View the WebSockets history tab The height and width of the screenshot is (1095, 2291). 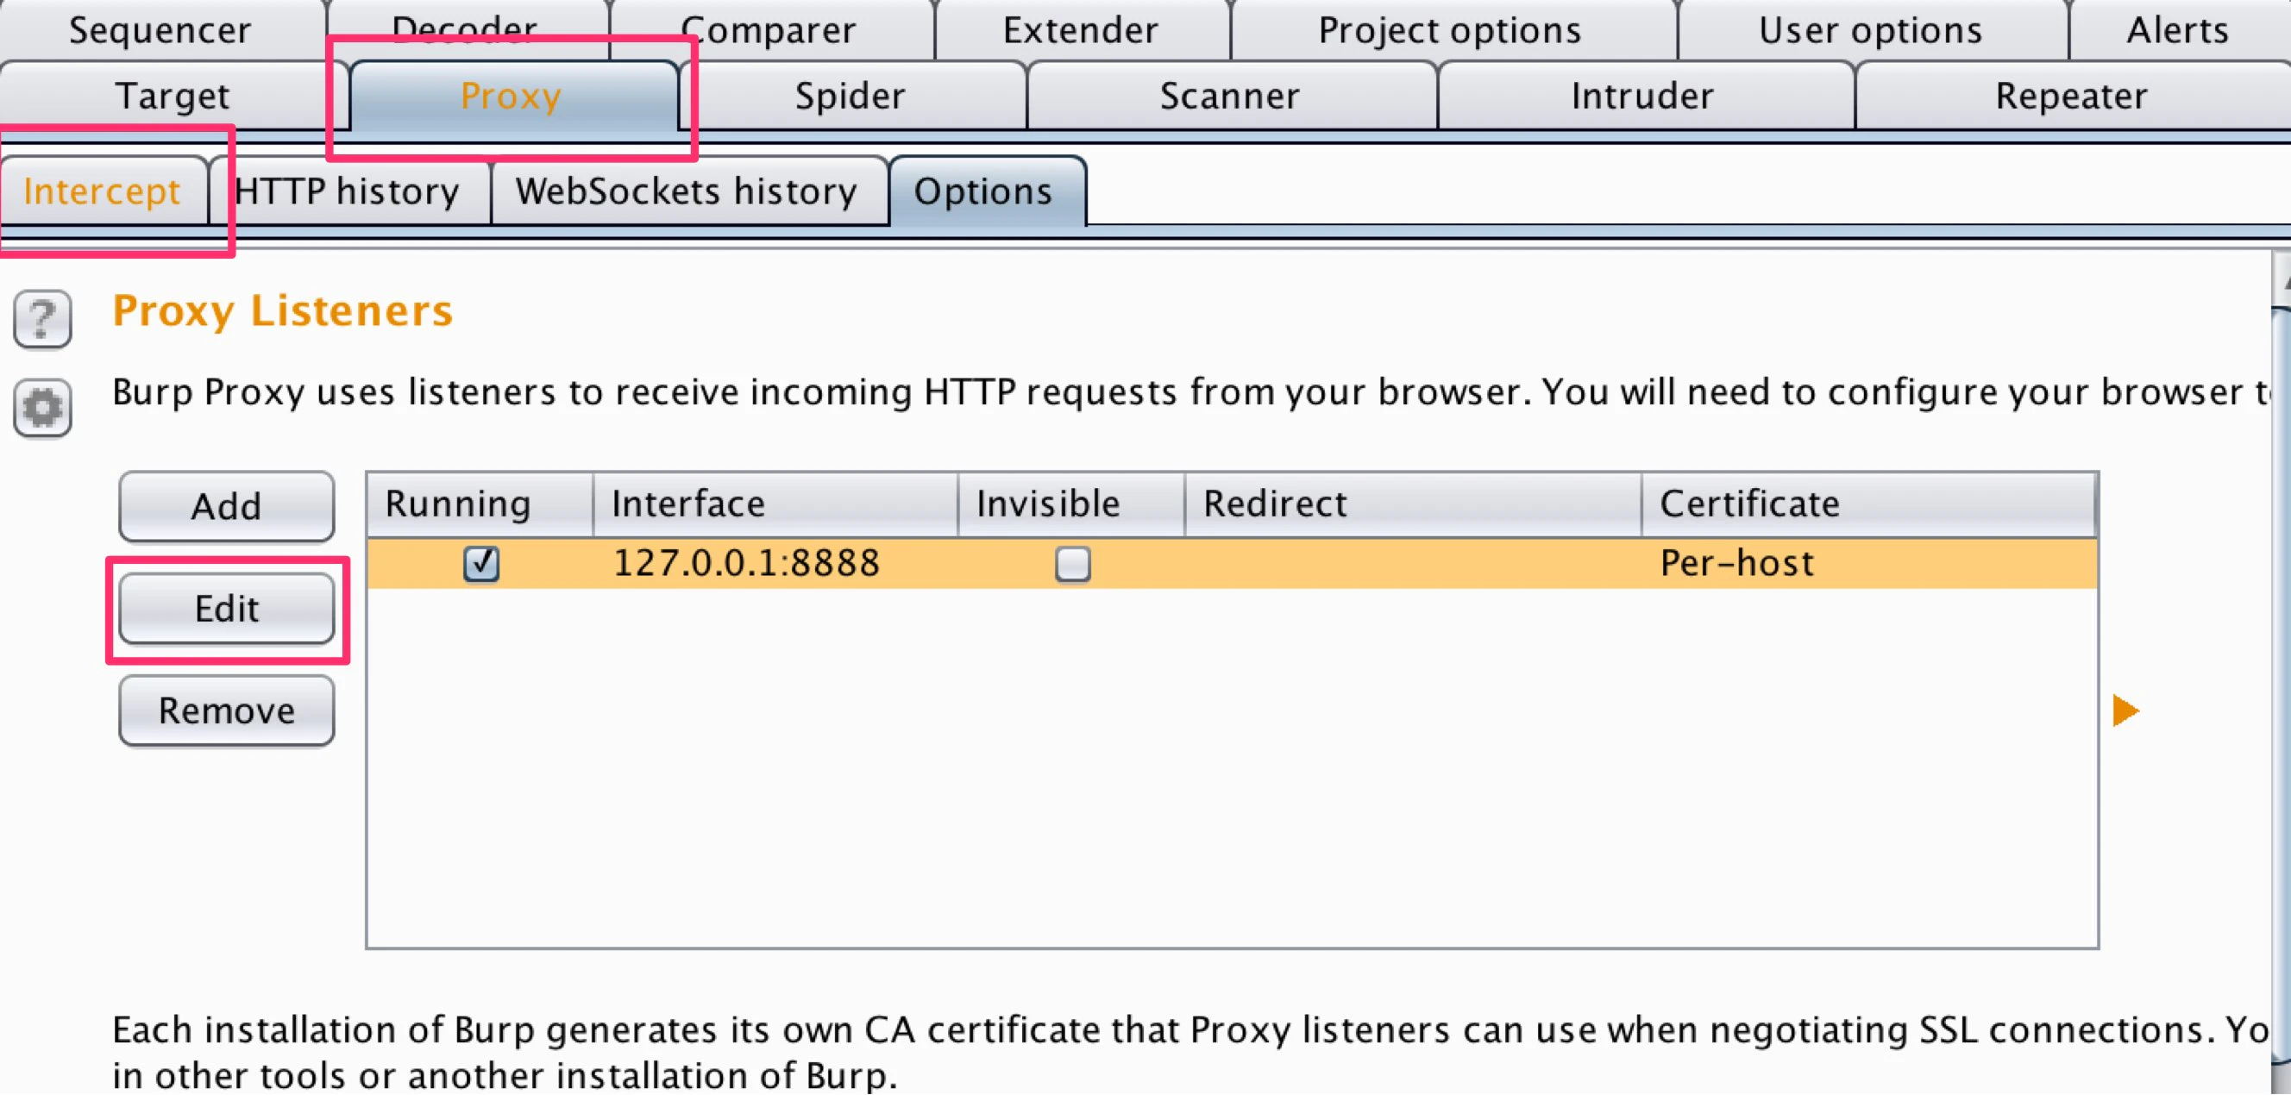pos(687,191)
